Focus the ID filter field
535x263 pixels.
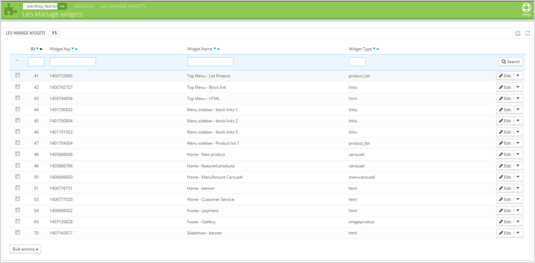(x=36, y=61)
